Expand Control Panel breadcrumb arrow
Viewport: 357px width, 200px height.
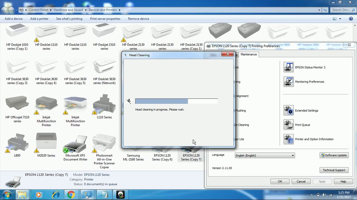pyautogui.click(x=51, y=10)
